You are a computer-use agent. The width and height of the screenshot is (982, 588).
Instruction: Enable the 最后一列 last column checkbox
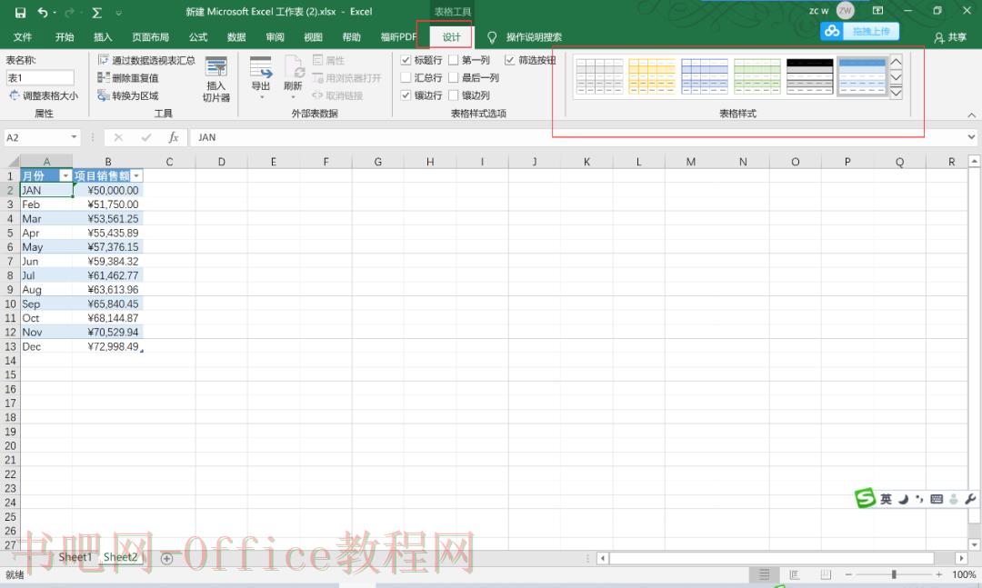point(454,77)
